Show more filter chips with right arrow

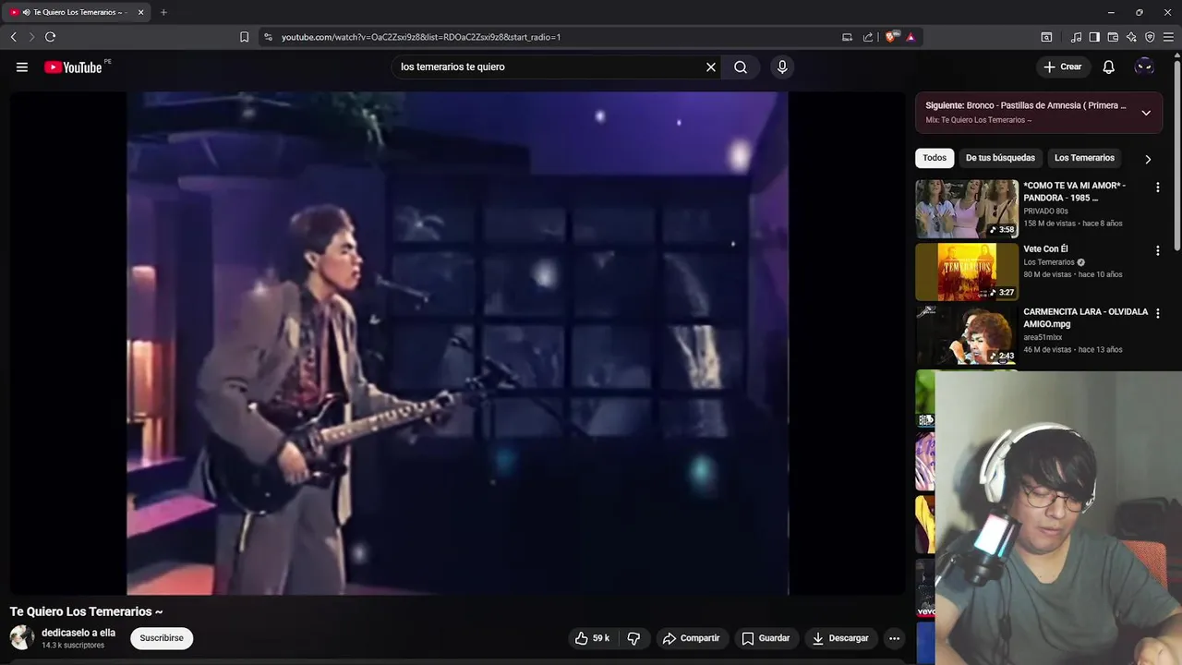tap(1148, 159)
